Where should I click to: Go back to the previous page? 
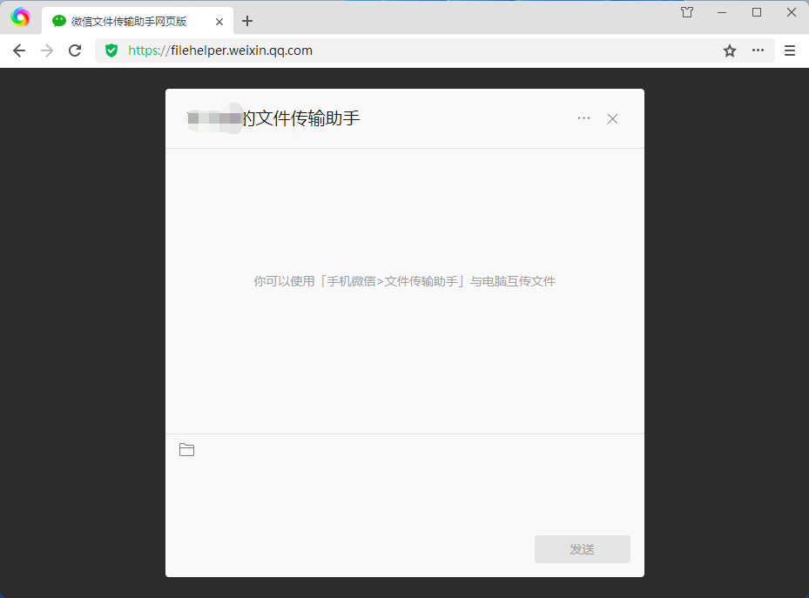pyautogui.click(x=19, y=50)
